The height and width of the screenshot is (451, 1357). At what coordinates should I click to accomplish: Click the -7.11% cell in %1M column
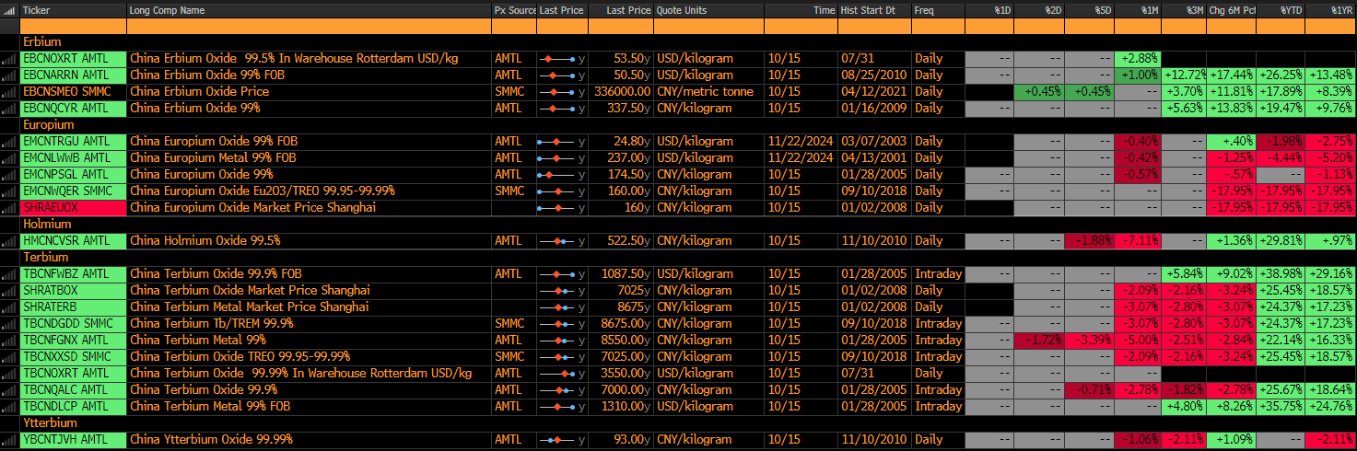click(1138, 241)
